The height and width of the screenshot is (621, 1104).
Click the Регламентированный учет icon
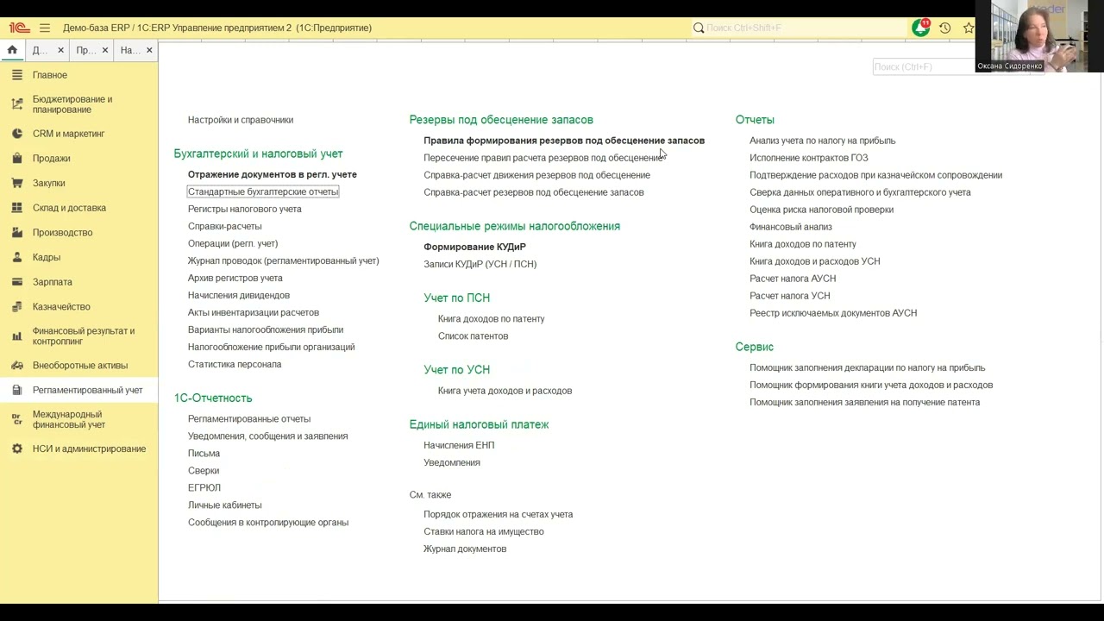(16, 390)
